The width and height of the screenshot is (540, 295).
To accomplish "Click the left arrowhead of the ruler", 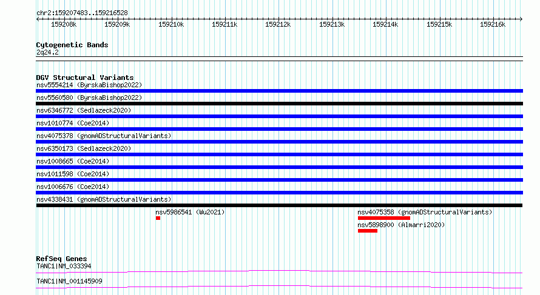I will click(x=38, y=19).
